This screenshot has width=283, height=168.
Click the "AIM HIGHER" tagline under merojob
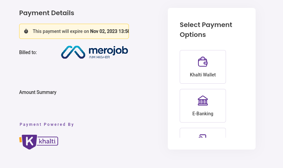(99, 57)
